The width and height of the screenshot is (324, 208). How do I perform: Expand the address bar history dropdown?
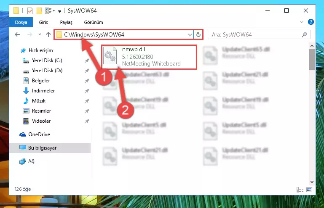click(x=190, y=34)
